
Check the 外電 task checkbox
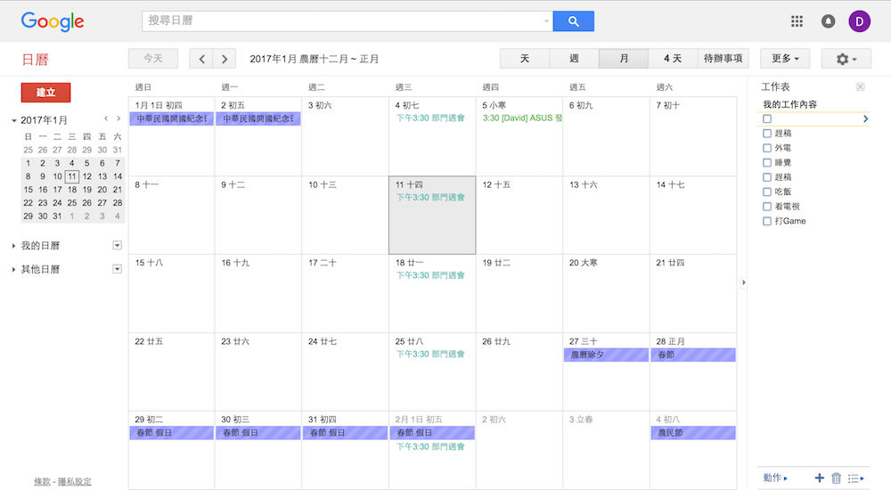tap(766, 148)
